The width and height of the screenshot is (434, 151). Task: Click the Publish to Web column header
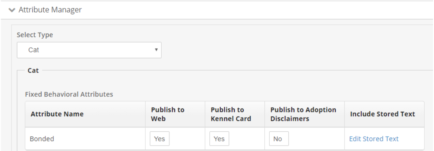[167, 114]
